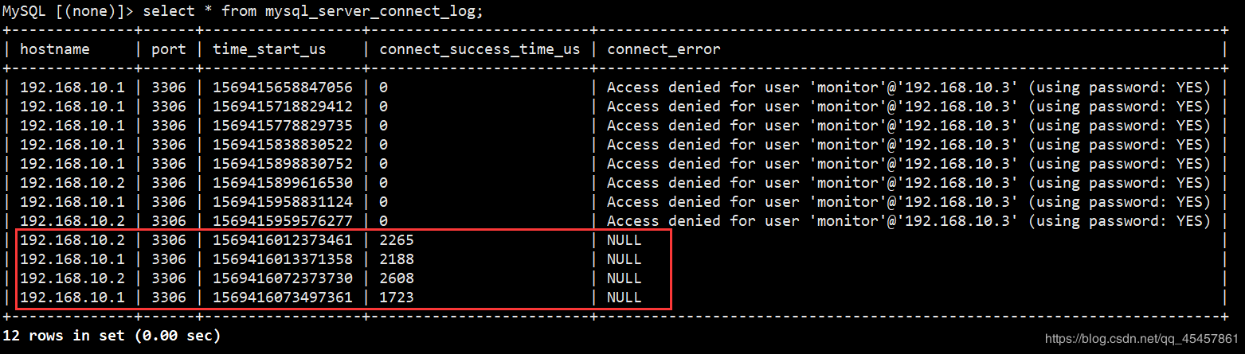Screen dimensions: 1245x354
Task: Click the connect_error column header
Action: pyautogui.click(x=664, y=49)
